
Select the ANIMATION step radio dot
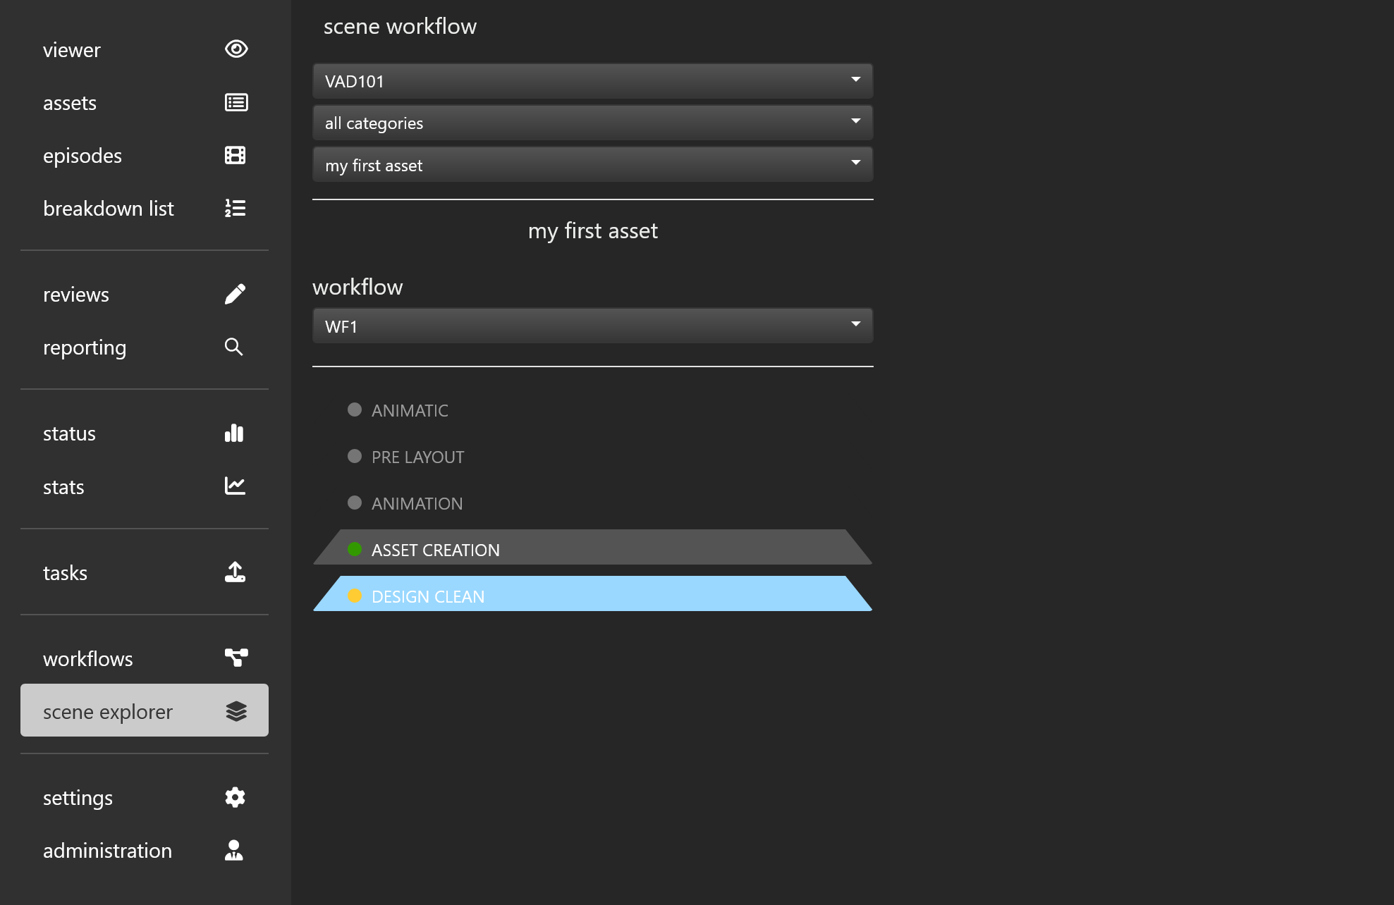355,503
